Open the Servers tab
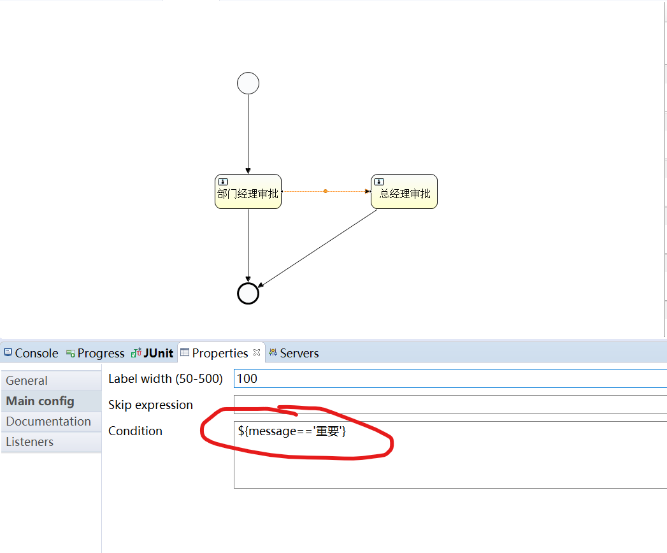The height and width of the screenshot is (553, 667). (294, 353)
